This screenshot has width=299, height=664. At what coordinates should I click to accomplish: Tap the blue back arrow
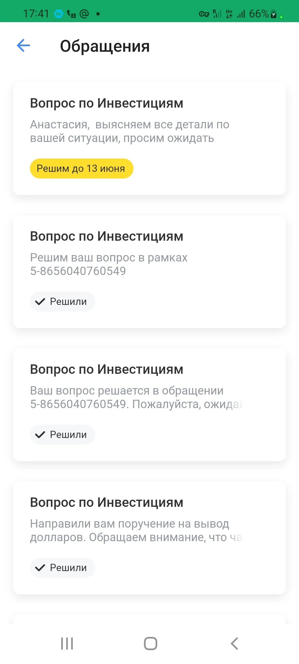(x=23, y=45)
